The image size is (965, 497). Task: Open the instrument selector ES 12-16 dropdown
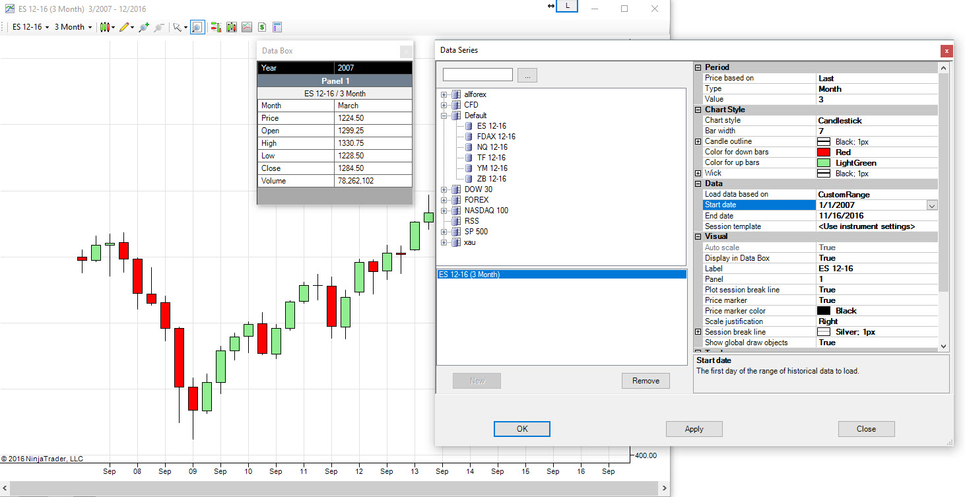[30, 27]
